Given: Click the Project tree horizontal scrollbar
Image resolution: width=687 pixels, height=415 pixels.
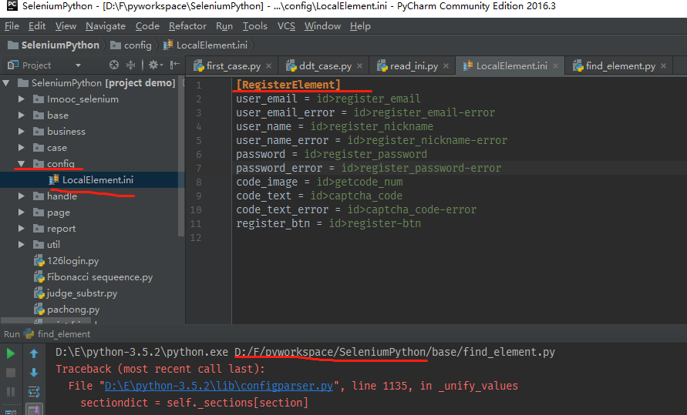Looking at the screenshot, I should (x=46, y=321).
